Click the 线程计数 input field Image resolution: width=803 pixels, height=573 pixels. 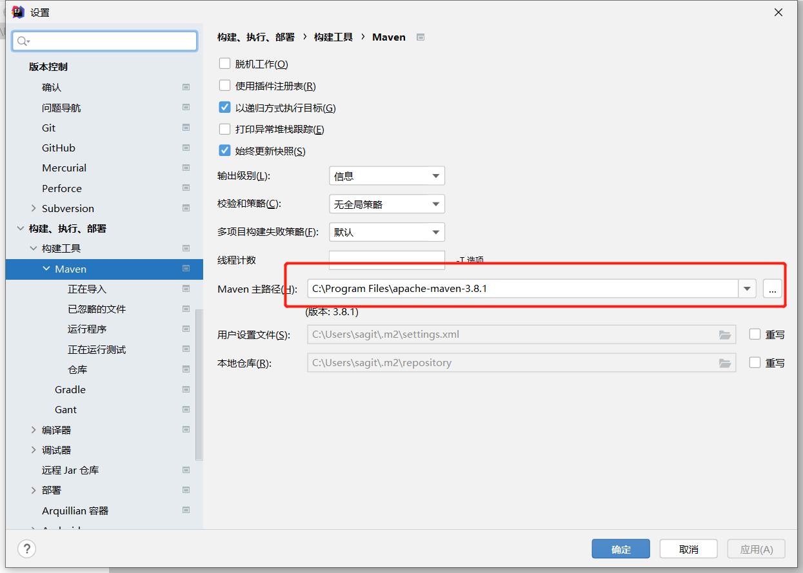tap(387, 260)
